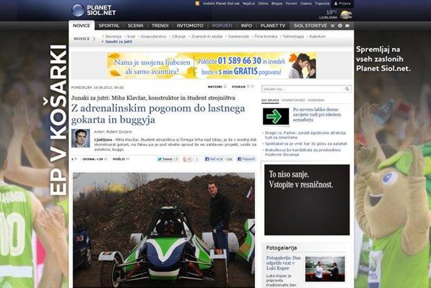Open the Junaki za jutri subsection
The height and width of the screenshot is (288, 431).
point(119,41)
